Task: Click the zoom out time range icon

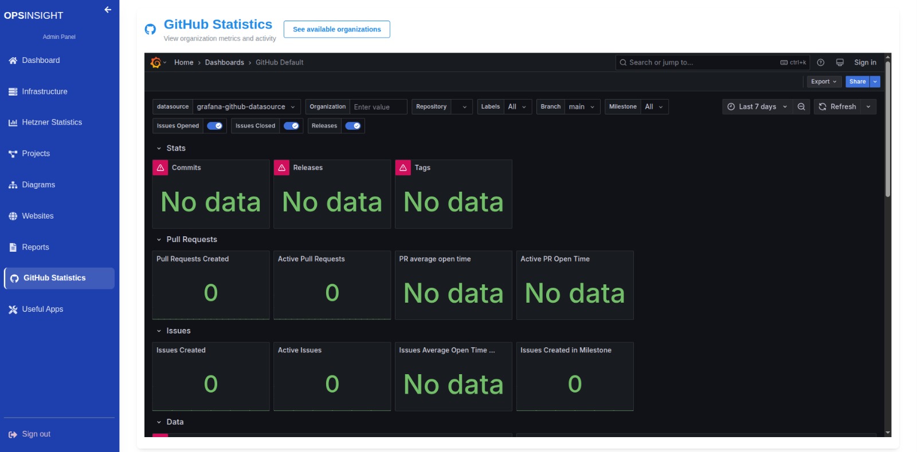Action: pyautogui.click(x=801, y=107)
